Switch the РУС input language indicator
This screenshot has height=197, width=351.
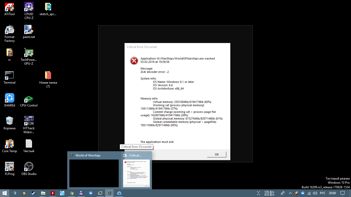(x=323, y=193)
